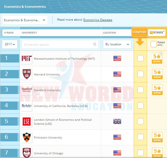The image size is (167, 158).
Task: Open the 2017 year dropdown
Action: [10, 44]
